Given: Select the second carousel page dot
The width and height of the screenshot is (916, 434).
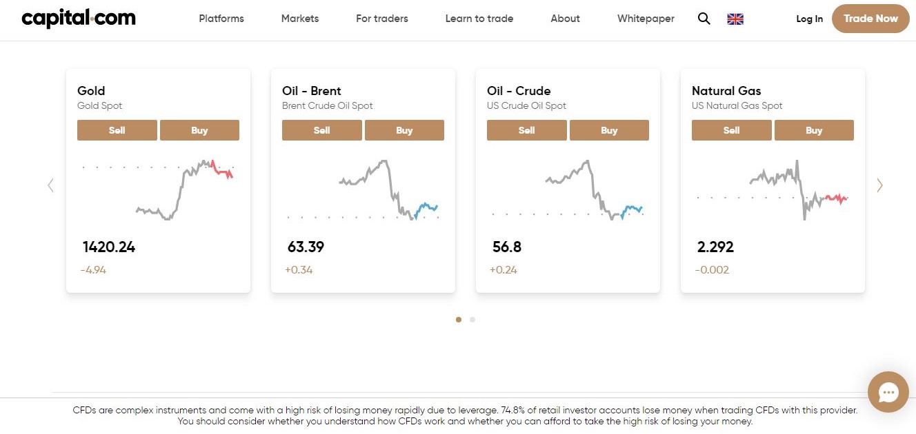Looking at the screenshot, I should click(x=472, y=320).
